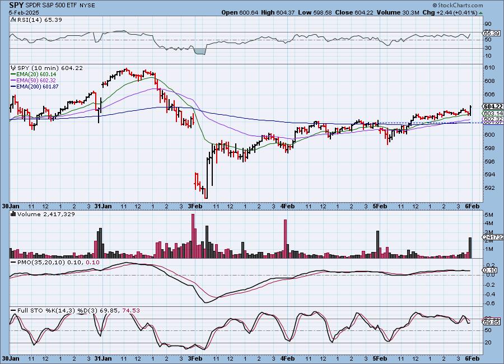Click the legend line before Full STO
This screenshot has height=364, width=504.
pyautogui.click(x=13, y=311)
